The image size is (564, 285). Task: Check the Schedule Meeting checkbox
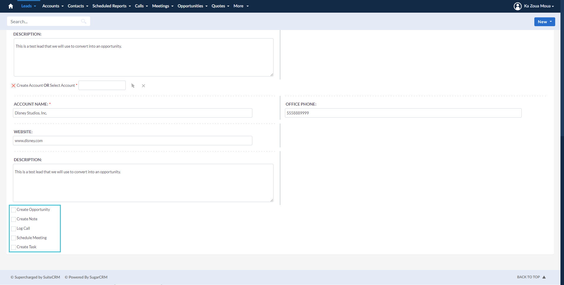pos(14,238)
